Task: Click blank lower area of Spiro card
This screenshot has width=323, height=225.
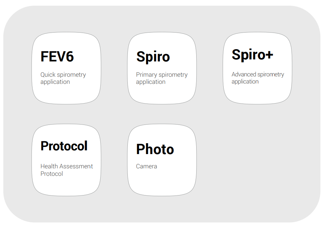Action: (x=162, y=94)
